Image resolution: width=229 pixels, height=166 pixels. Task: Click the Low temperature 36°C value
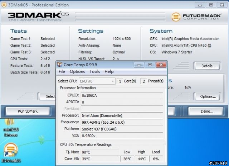pos(127,159)
